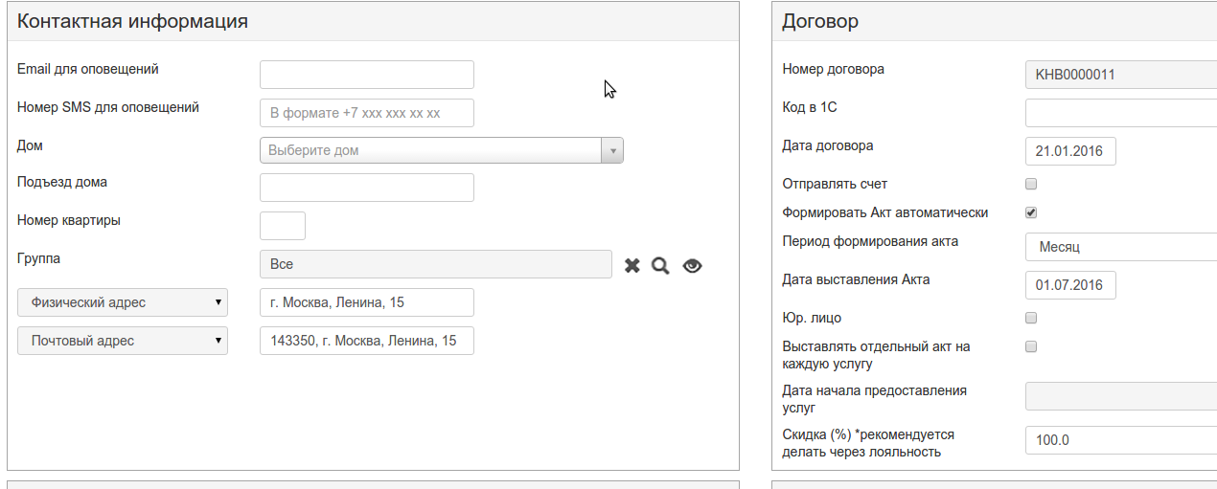Enable Выставлять отдельный акт на каждую услугу
The image size is (1217, 489).
tap(1031, 346)
